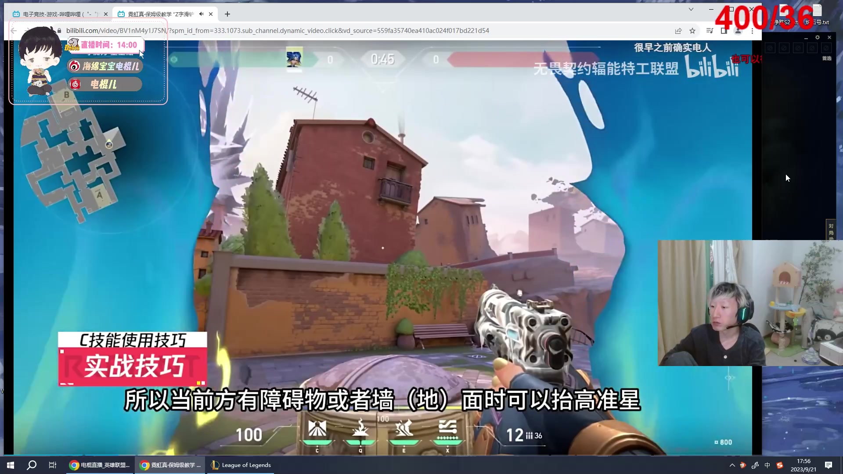
Task: Show hidden system tray icons
Action: point(732,465)
